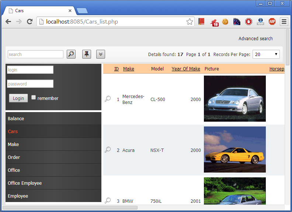The width and height of the screenshot is (292, 212).
Task: Click the Login button
Action: click(18, 98)
